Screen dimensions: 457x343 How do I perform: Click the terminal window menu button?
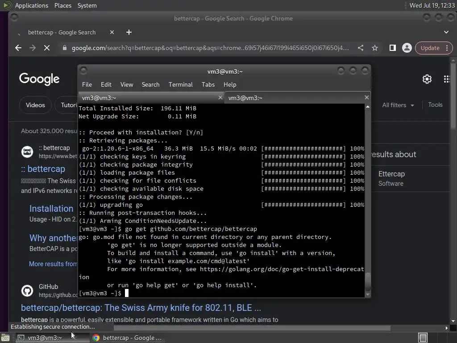[x=83, y=71]
